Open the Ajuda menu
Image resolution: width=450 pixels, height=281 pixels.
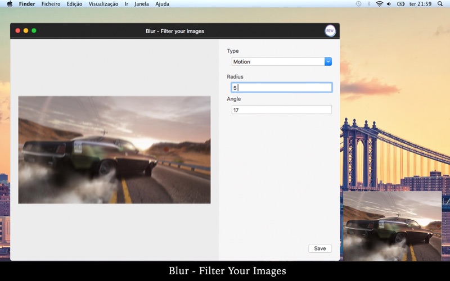(x=162, y=4)
